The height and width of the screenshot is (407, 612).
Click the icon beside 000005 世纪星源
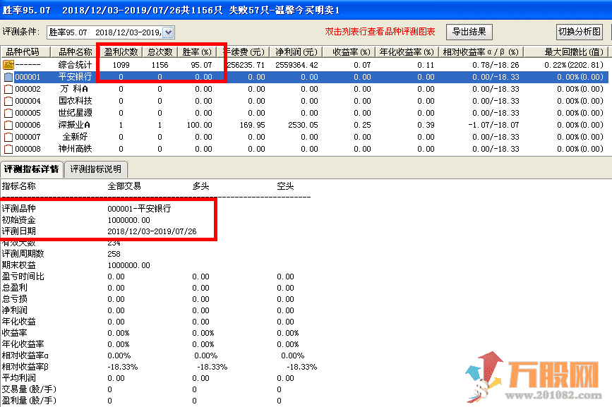point(8,114)
